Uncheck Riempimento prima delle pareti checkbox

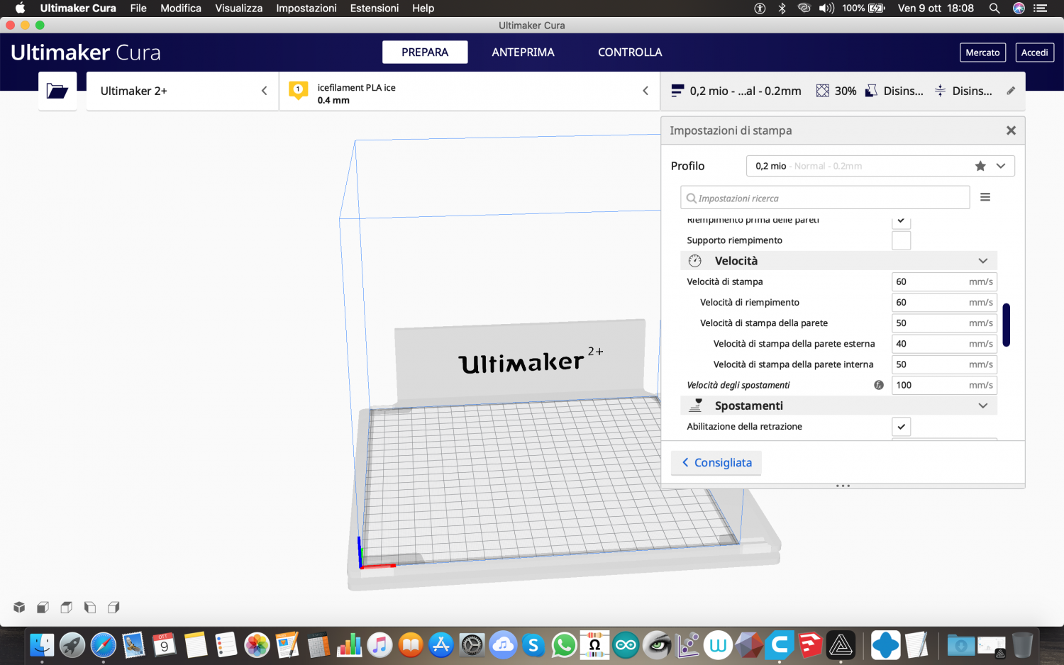pyautogui.click(x=901, y=221)
